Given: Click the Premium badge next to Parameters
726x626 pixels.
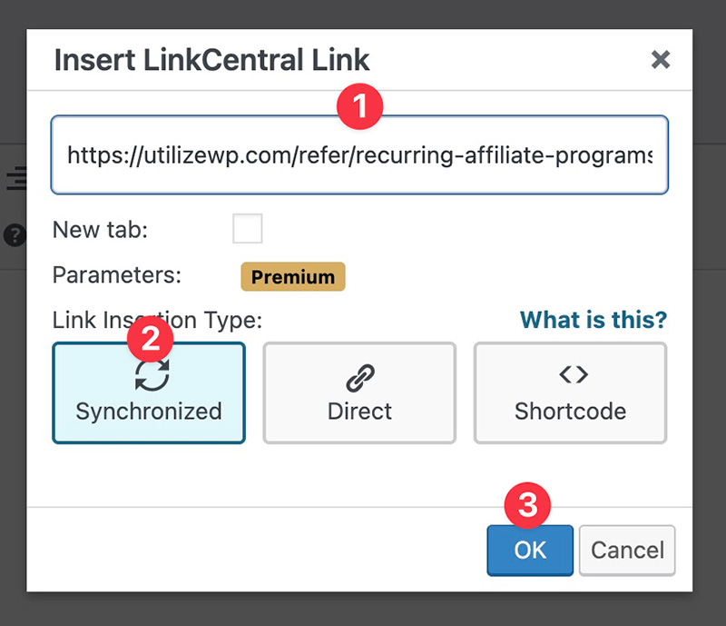Looking at the screenshot, I should (292, 277).
